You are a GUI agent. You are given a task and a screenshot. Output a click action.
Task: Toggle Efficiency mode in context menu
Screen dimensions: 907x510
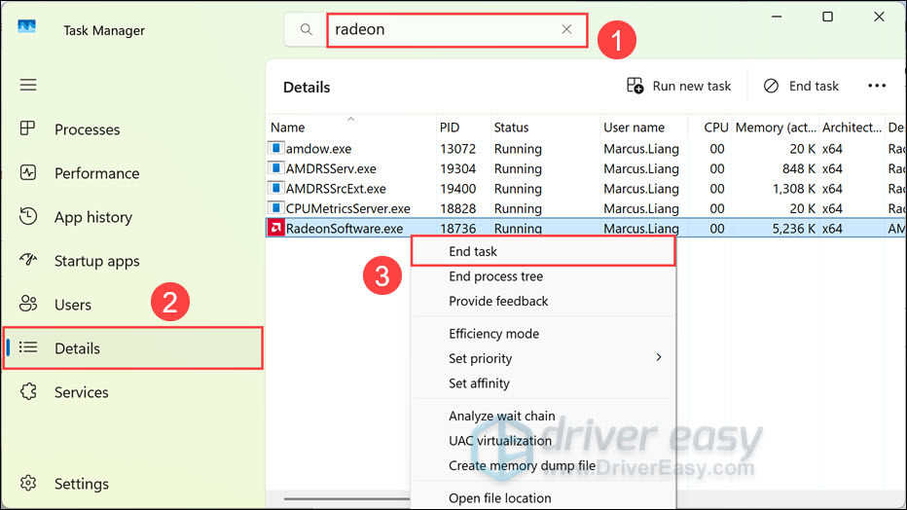point(493,334)
